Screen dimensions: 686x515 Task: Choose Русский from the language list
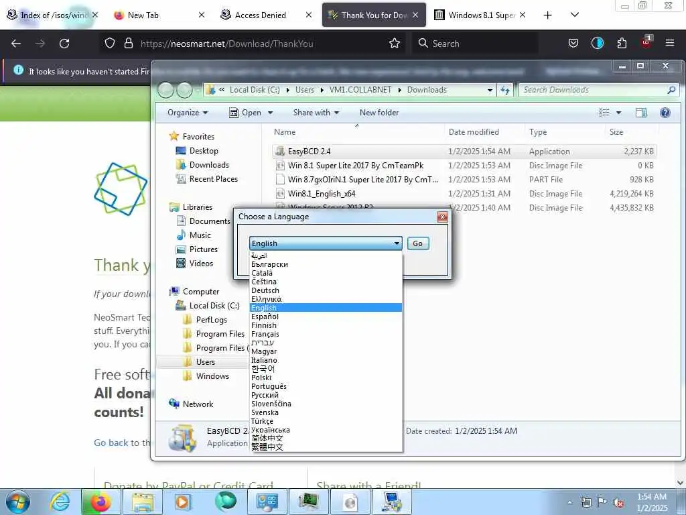[x=265, y=395]
